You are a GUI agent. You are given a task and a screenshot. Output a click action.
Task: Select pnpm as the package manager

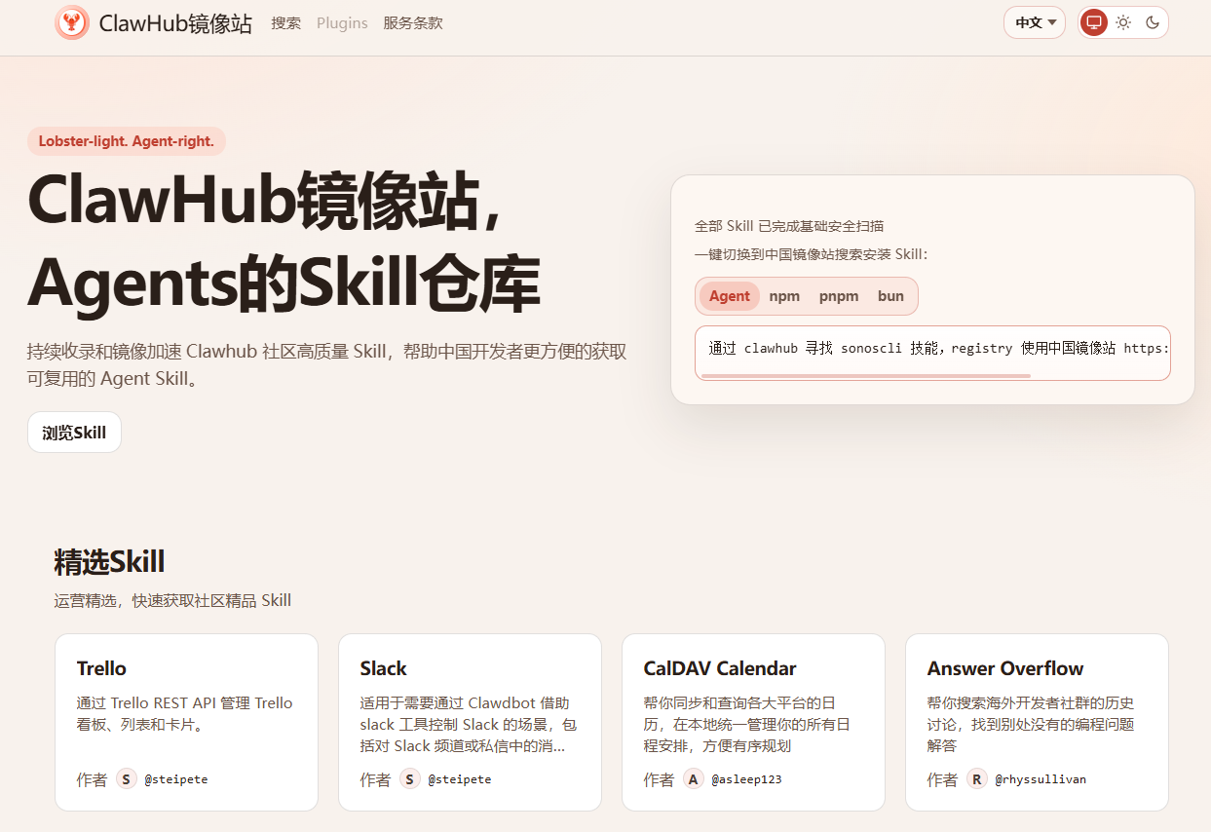[x=839, y=295]
